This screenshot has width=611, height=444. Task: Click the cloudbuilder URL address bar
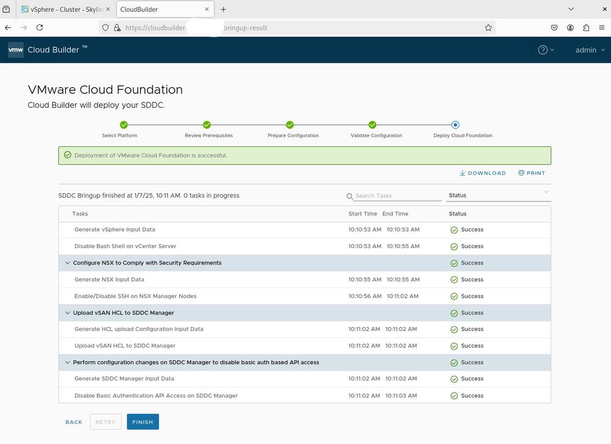click(x=296, y=27)
